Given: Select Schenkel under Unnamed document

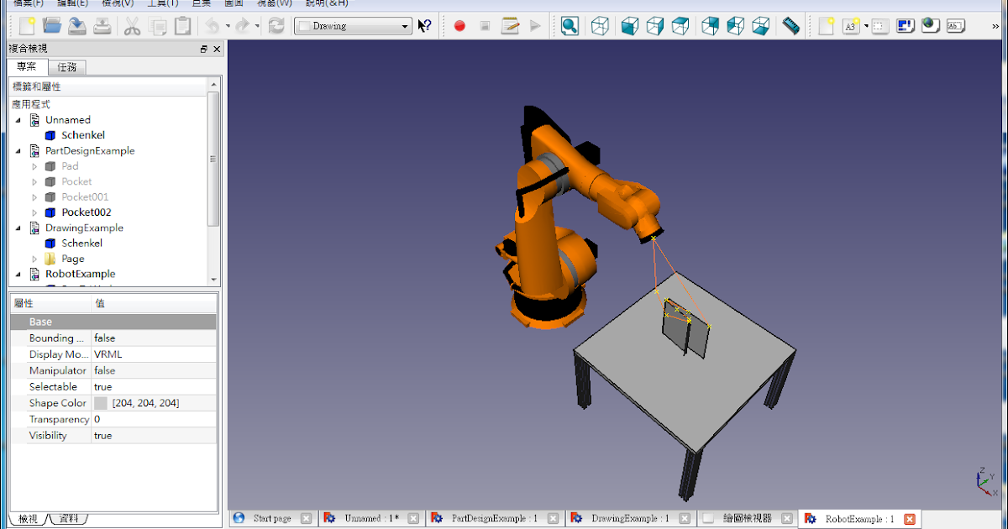Looking at the screenshot, I should click(x=82, y=135).
